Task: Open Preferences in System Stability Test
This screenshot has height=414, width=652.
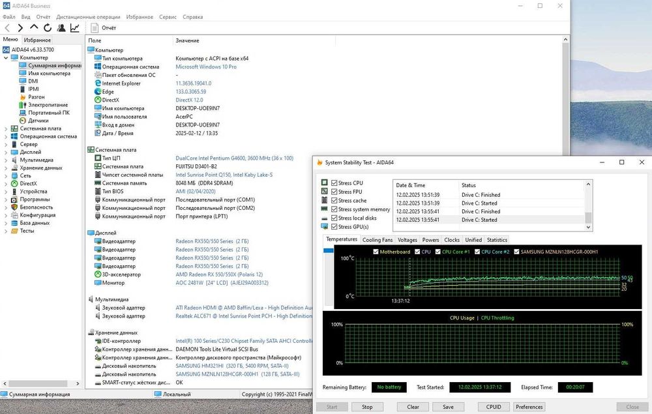Action: 529,407
